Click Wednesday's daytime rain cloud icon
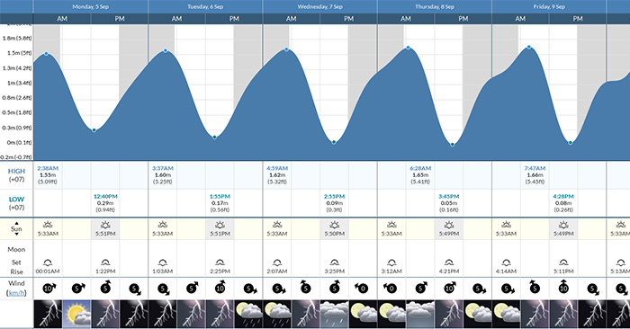 334,314
